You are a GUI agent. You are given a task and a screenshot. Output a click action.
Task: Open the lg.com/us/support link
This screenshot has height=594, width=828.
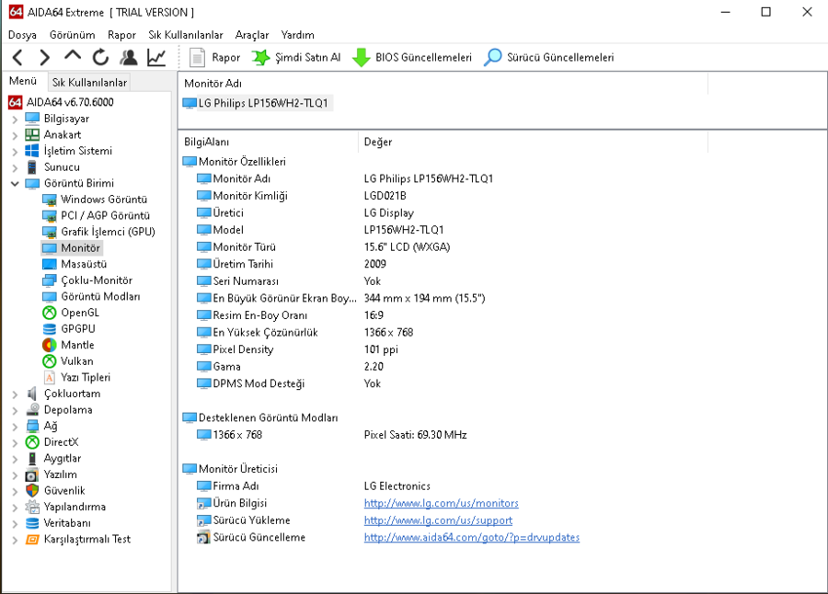(x=438, y=520)
